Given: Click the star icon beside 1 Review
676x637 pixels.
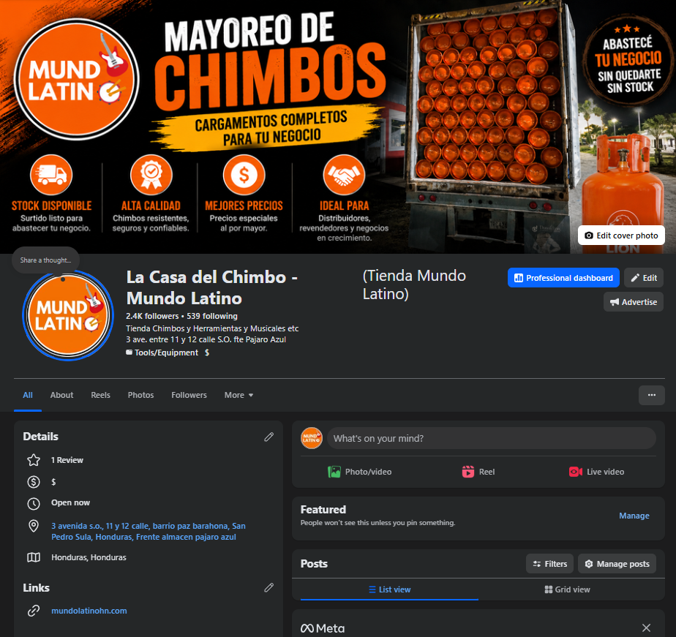Looking at the screenshot, I should click(x=34, y=460).
